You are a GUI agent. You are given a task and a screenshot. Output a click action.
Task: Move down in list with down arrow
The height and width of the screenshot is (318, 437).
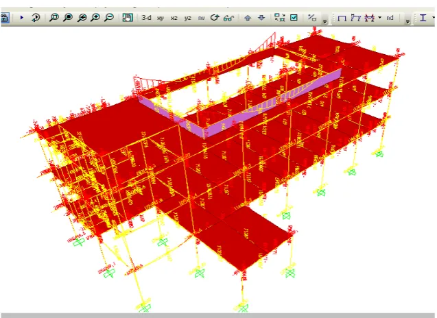(x=261, y=18)
